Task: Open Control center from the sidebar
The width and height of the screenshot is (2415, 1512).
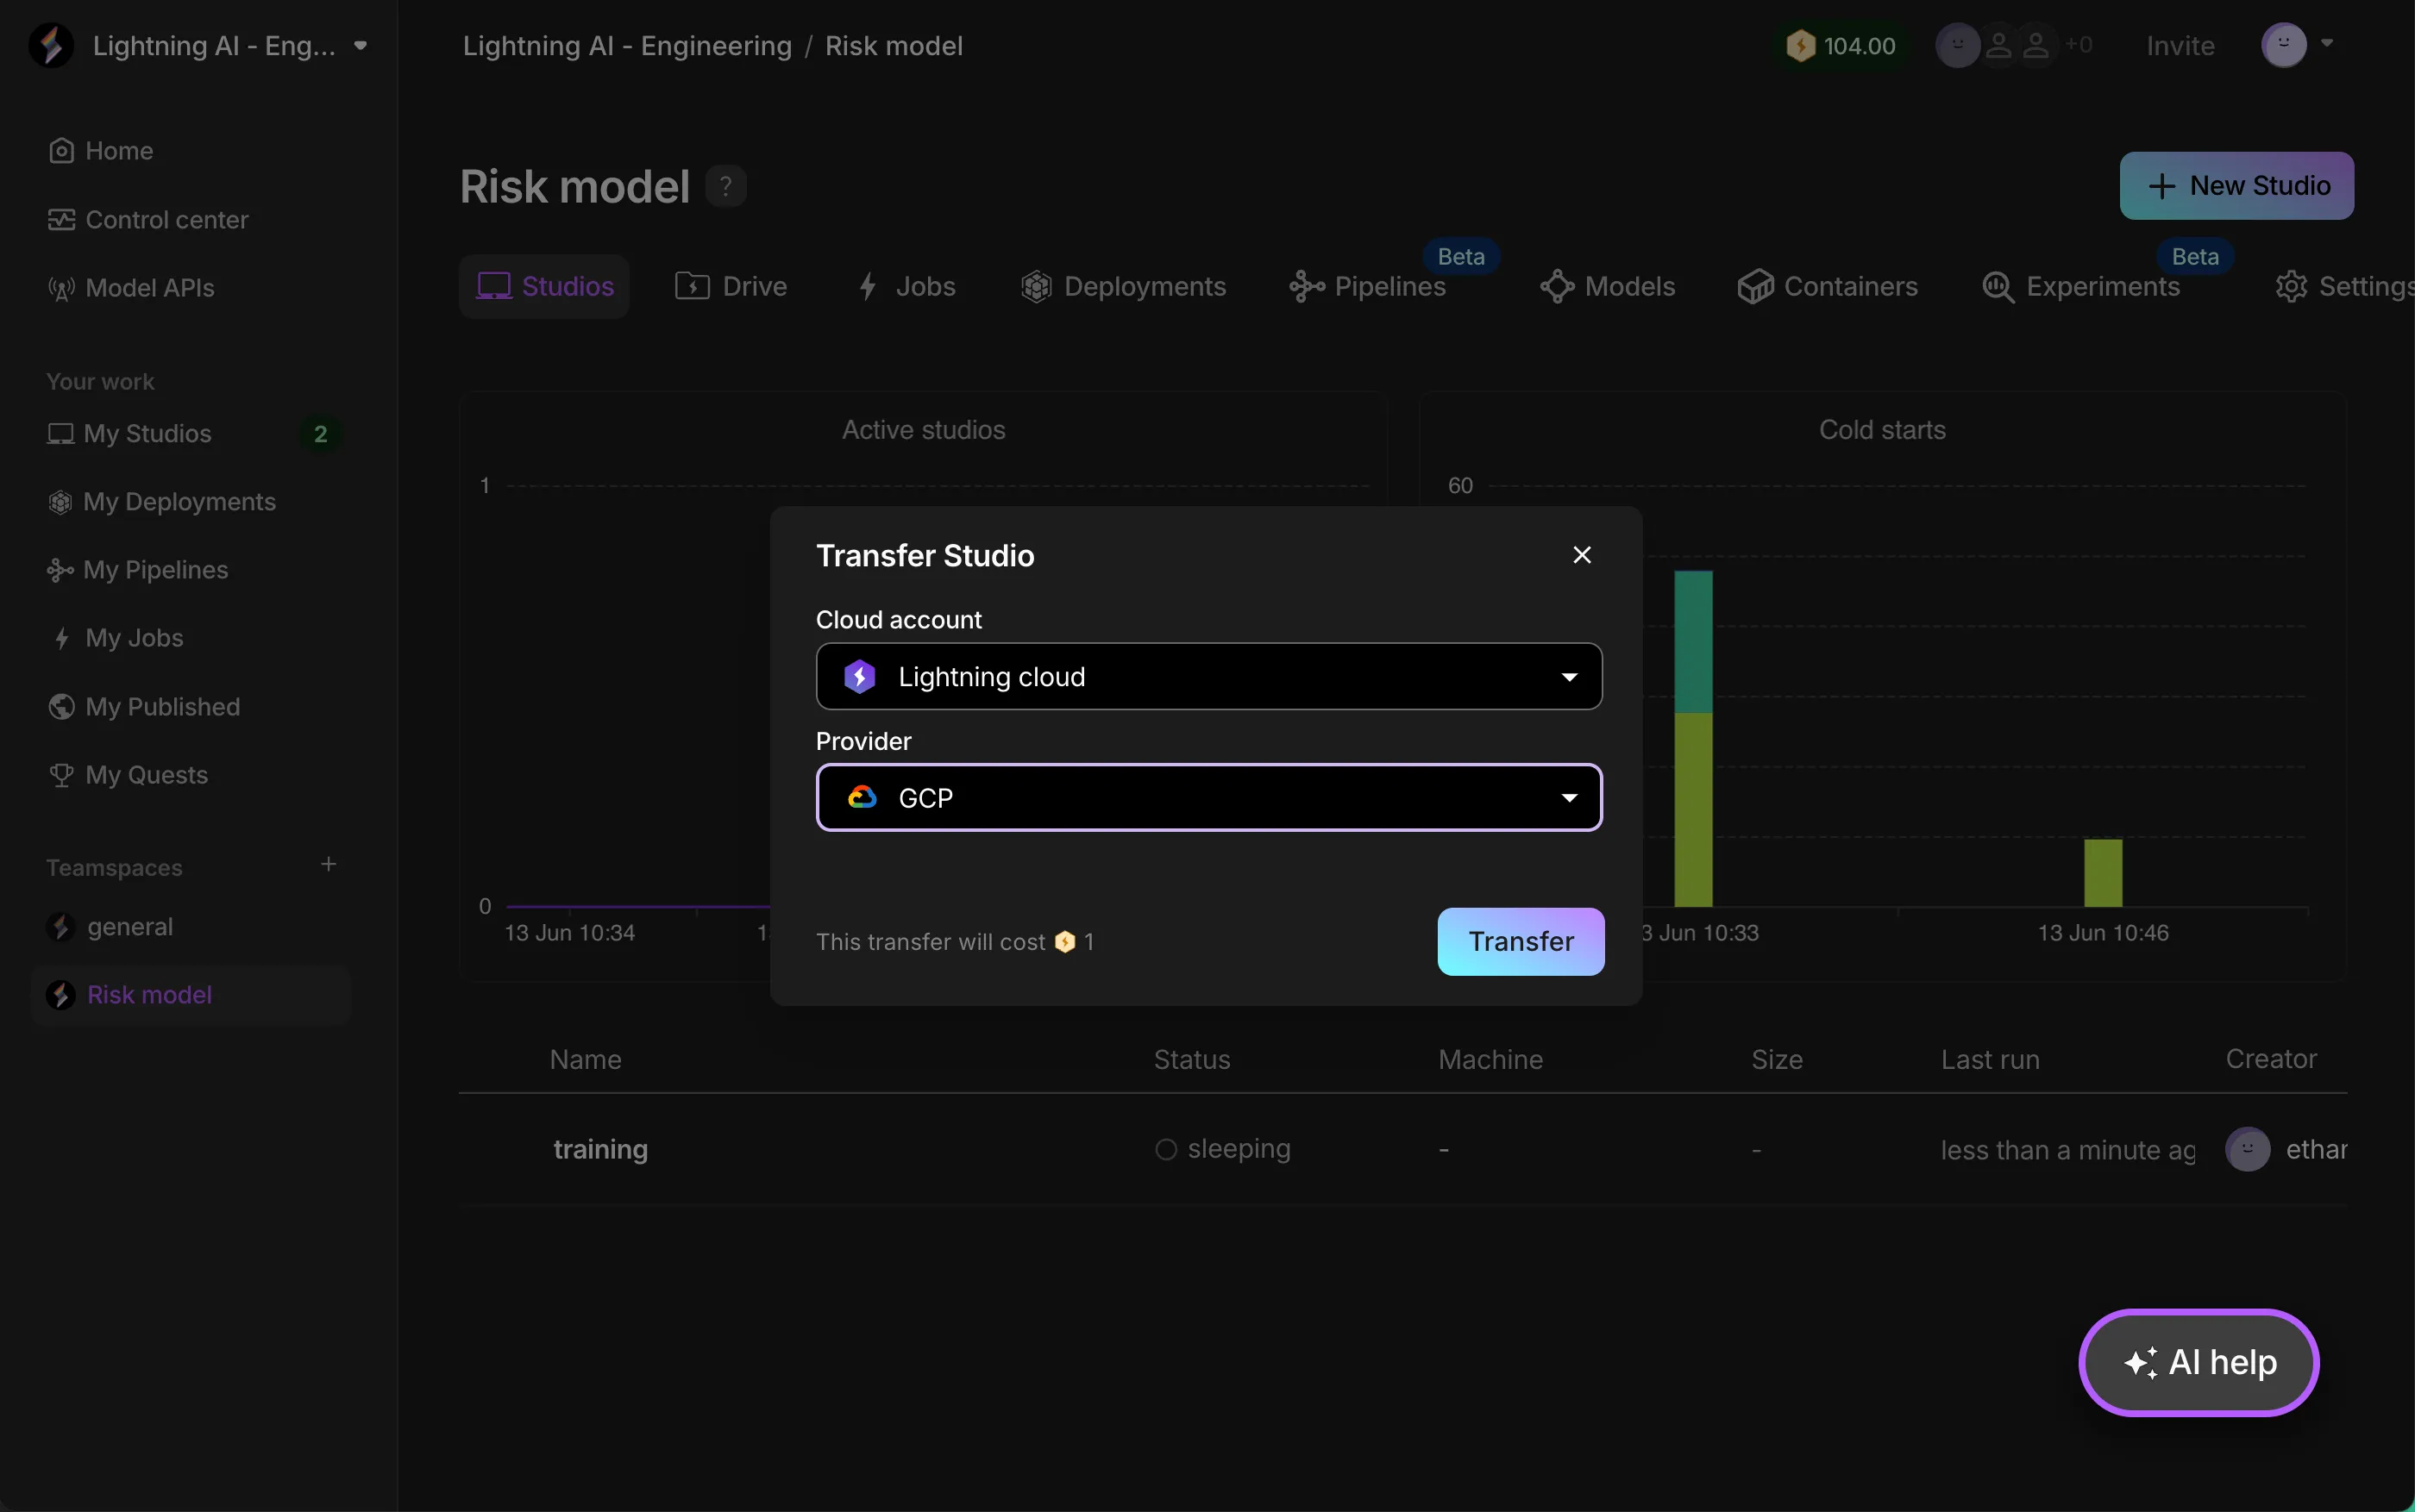Action: point(147,219)
